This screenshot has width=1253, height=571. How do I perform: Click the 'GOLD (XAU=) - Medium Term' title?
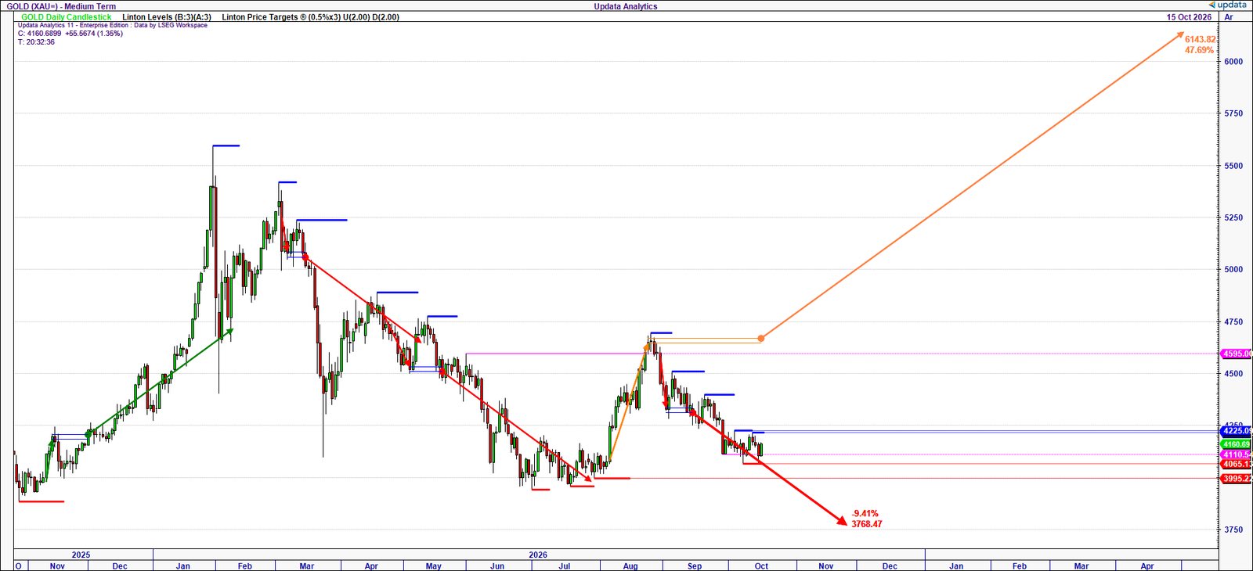[61, 6]
